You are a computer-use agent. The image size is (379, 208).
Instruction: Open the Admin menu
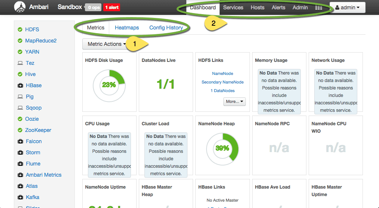300,7
